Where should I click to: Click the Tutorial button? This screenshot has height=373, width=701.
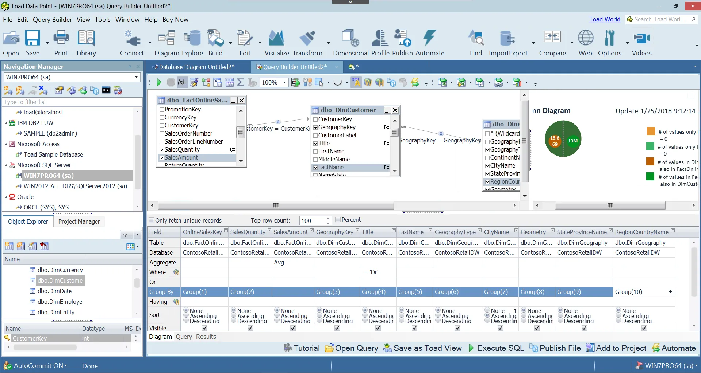pyautogui.click(x=302, y=348)
